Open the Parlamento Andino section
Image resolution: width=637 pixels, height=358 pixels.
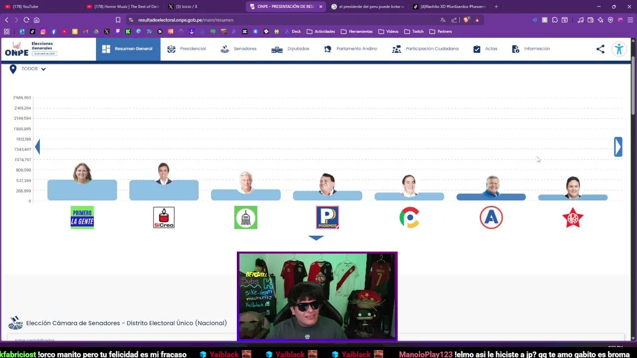coord(350,49)
